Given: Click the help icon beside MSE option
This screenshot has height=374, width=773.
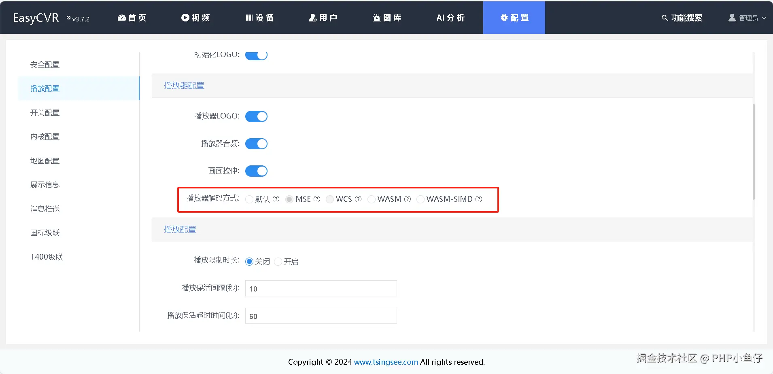Looking at the screenshot, I should (317, 199).
